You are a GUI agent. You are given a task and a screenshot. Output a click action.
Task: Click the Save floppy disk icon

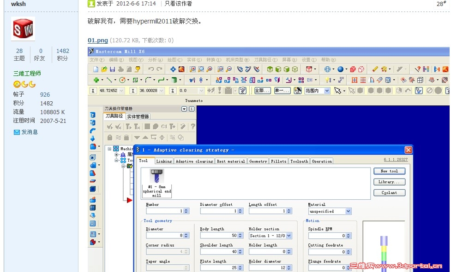[113, 69]
